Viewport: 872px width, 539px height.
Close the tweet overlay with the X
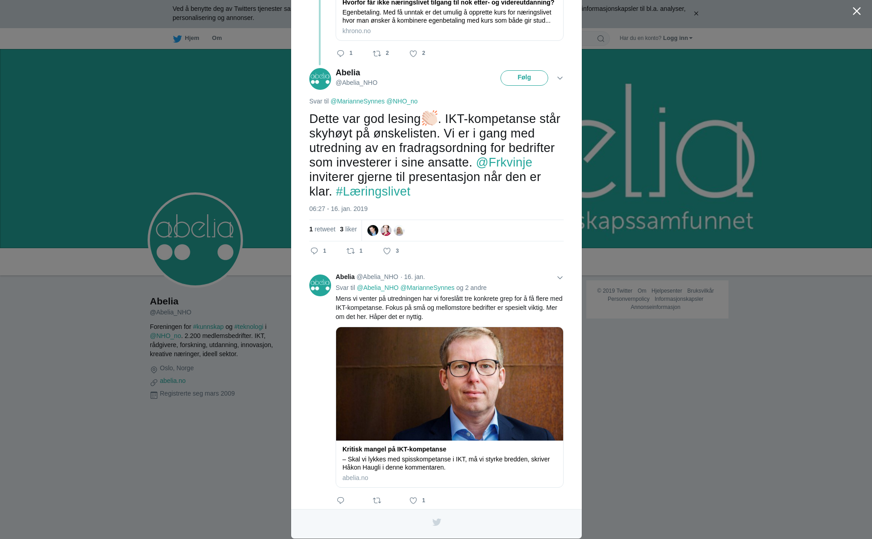(857, 11)
